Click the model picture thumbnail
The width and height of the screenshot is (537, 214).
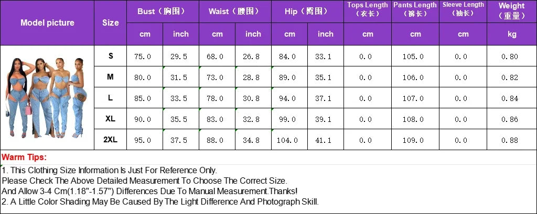[x=47, y=97]
